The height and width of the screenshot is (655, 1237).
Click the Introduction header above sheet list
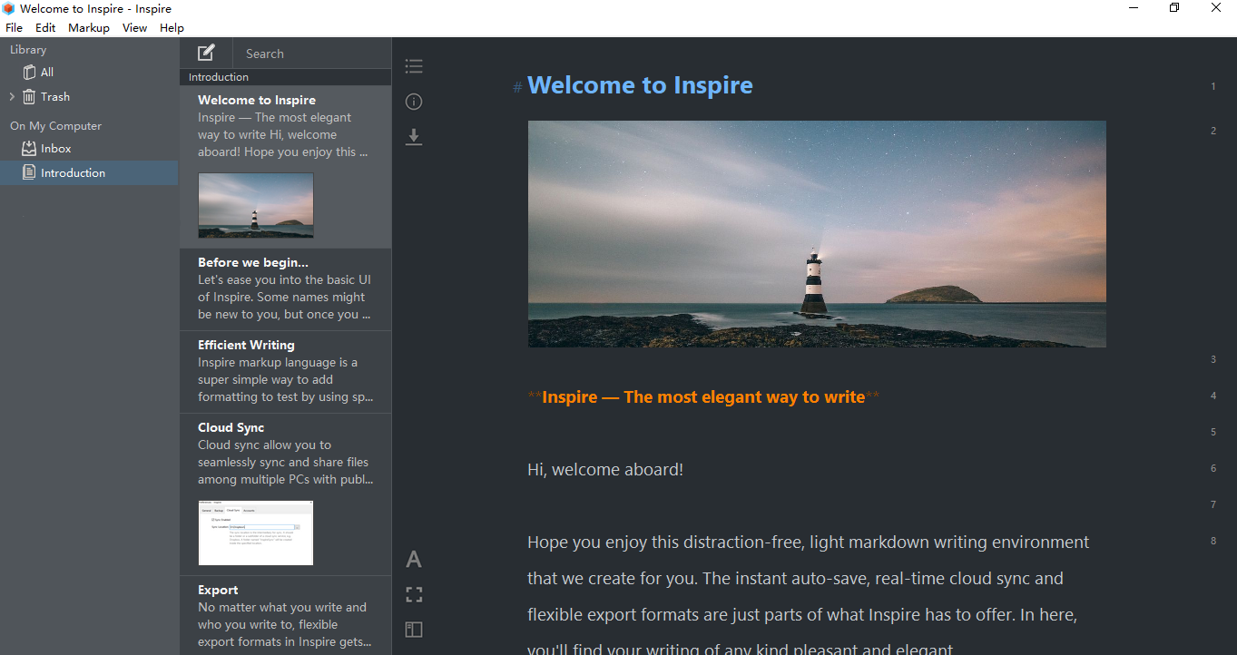(x=219, y=77)
